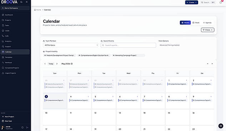Go to Tasks in the sidebar
226x131 pixels.
(x=15, y=25)
